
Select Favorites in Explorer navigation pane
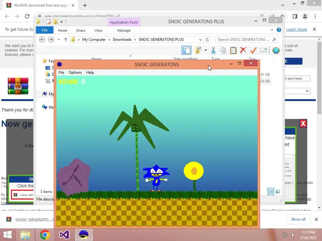(x=48, y=61)
